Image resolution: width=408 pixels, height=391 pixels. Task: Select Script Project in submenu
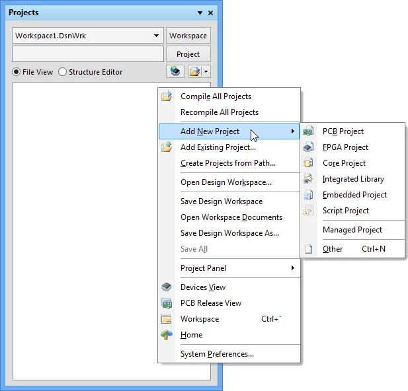(x=352, y=211)
